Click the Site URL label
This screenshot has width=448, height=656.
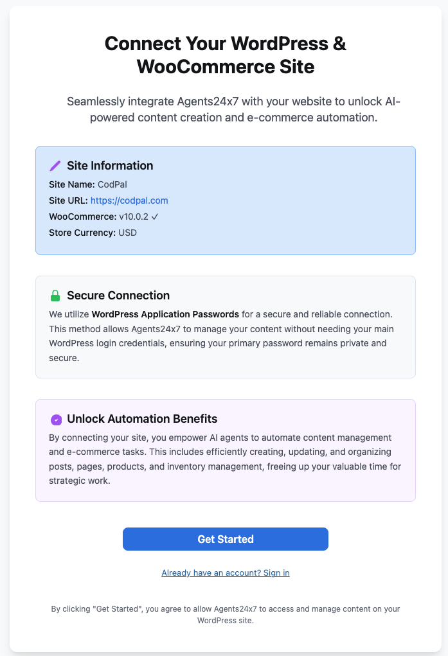click(68, 200)
